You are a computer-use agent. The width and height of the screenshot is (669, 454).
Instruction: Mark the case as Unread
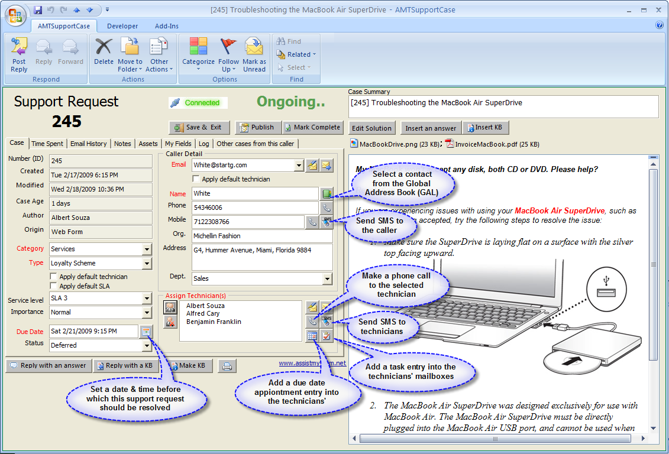pos(254,56)
